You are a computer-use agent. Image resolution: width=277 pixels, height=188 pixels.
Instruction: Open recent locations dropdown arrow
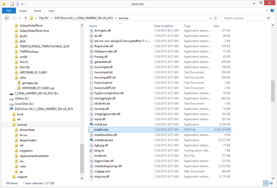point(20,18)
